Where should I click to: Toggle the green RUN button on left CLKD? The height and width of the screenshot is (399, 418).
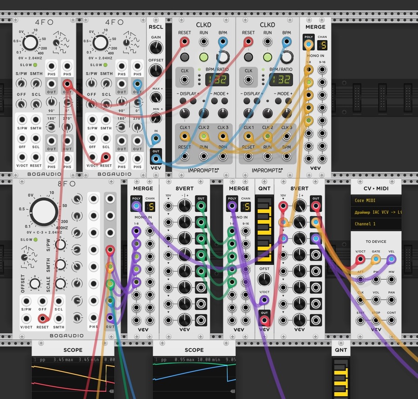point(204,57)
